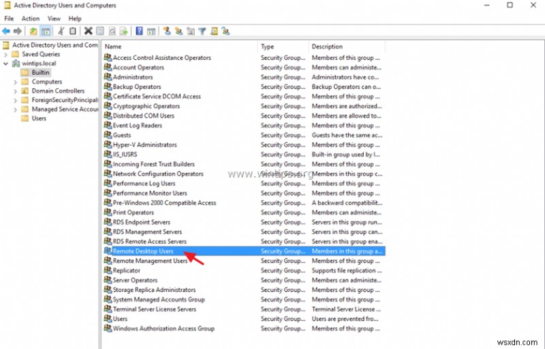Open the File menu

[x=9, y=18]
